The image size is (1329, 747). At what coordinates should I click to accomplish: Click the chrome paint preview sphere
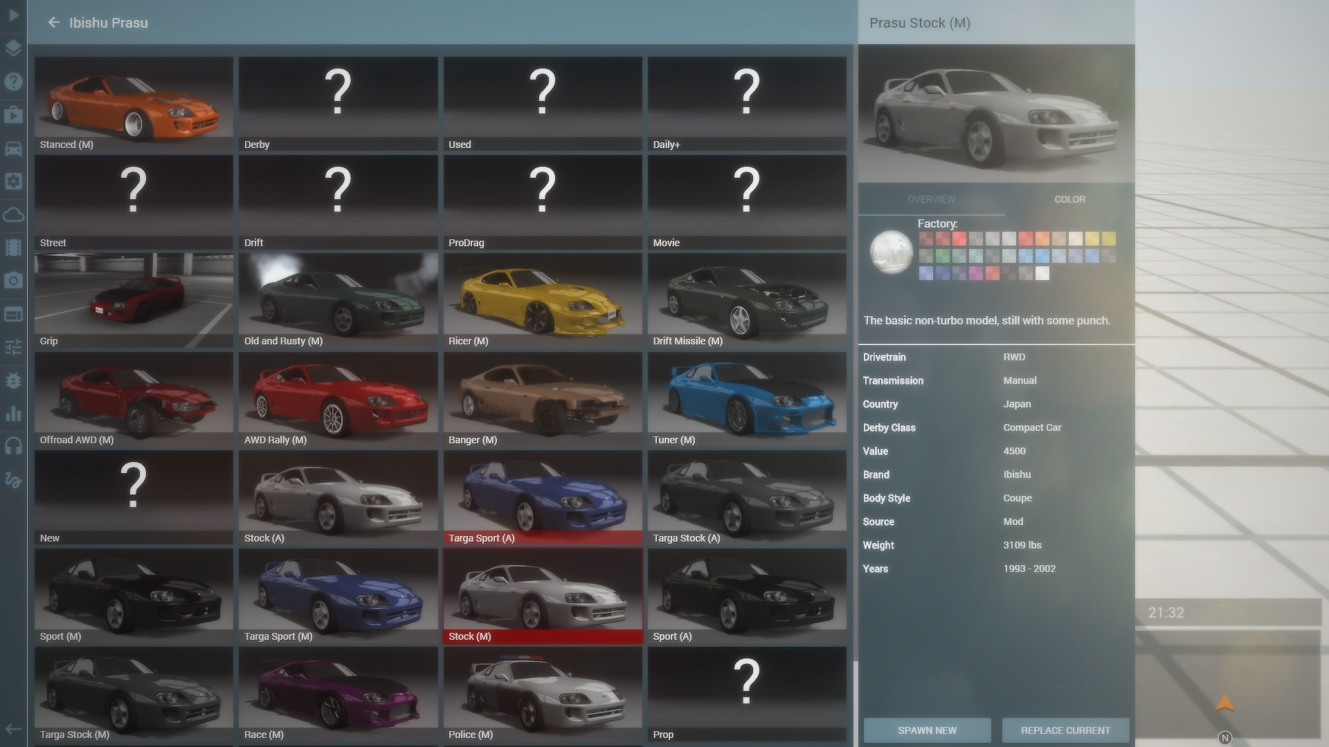pos(892,252)
